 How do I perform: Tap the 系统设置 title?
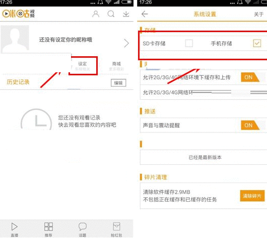205,14
